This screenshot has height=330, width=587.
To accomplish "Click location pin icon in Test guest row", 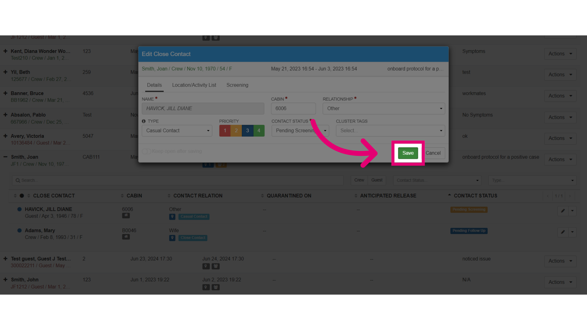I will pos(206,266).
